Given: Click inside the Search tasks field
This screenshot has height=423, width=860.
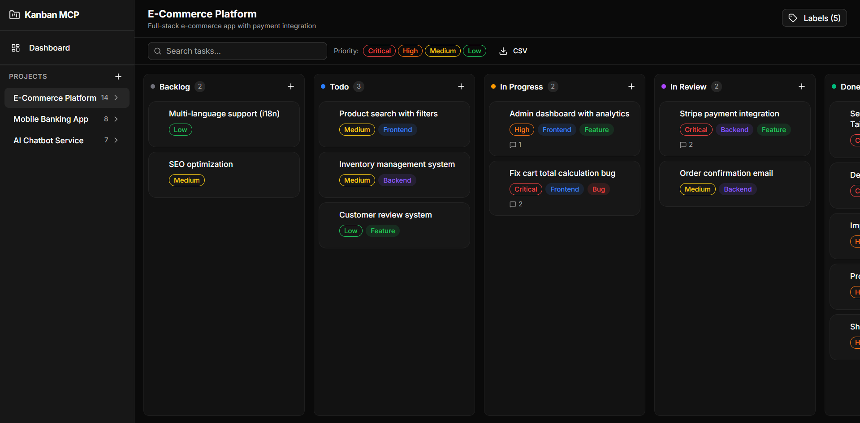Looking at the screenshot, I should pos(237,51).
